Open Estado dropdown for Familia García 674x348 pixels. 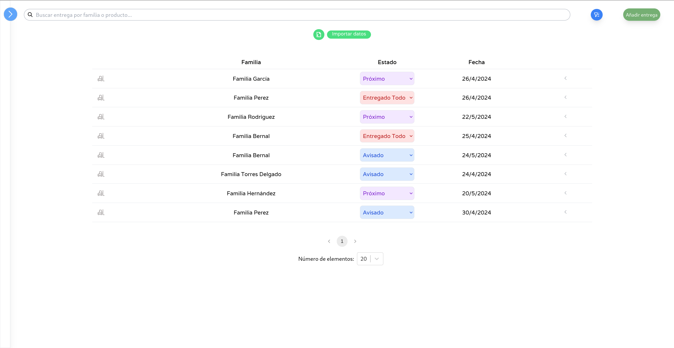tap(387, 79)
